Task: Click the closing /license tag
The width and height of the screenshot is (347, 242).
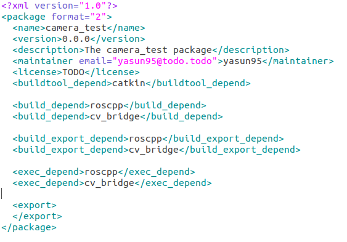Action: [112, 72]
